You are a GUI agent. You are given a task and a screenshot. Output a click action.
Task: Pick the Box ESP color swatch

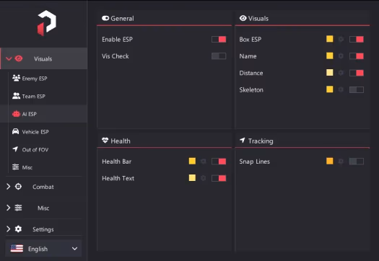330,39
